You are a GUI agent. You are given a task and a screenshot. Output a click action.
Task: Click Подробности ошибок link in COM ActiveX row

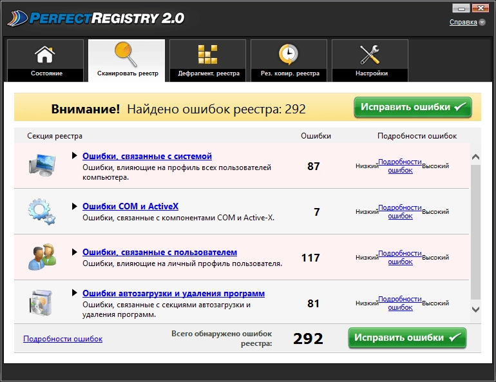click(400, 211)
